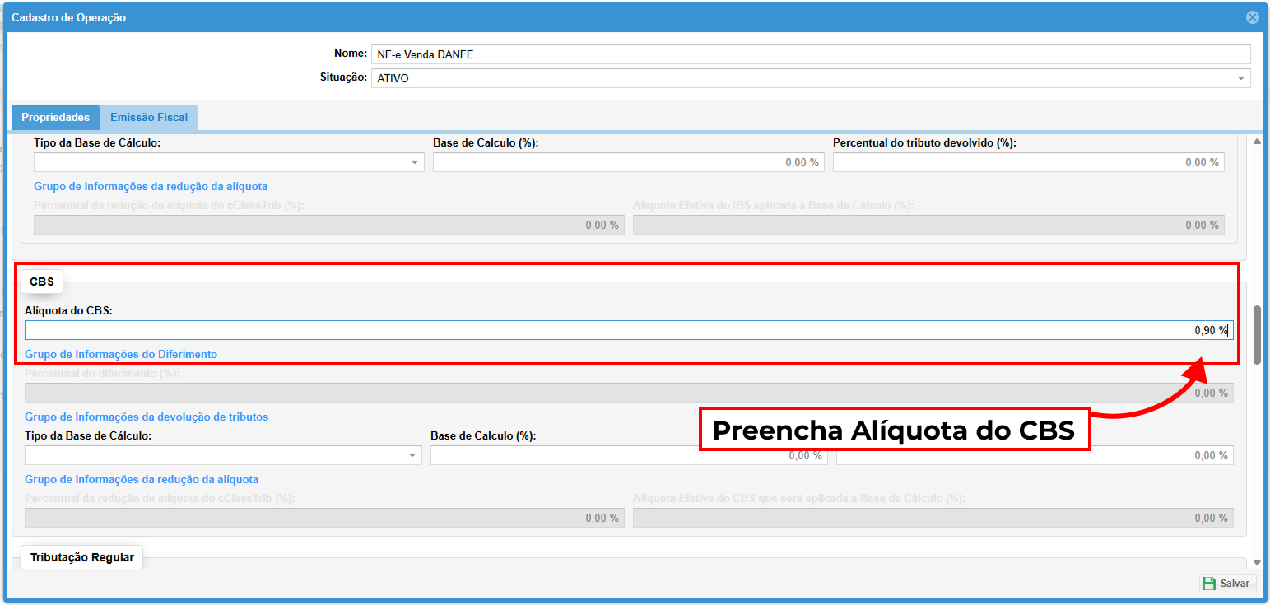
Task: Close the Cadastro de Operação dialog
Action: pos(1252,17)
